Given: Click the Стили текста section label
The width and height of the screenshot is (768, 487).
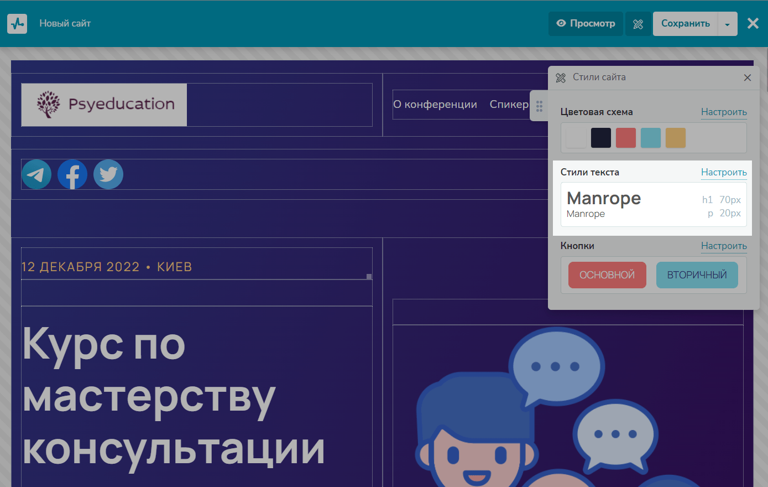Looking at the screenshot, I should pyautogui.click(x=590, y=172).
